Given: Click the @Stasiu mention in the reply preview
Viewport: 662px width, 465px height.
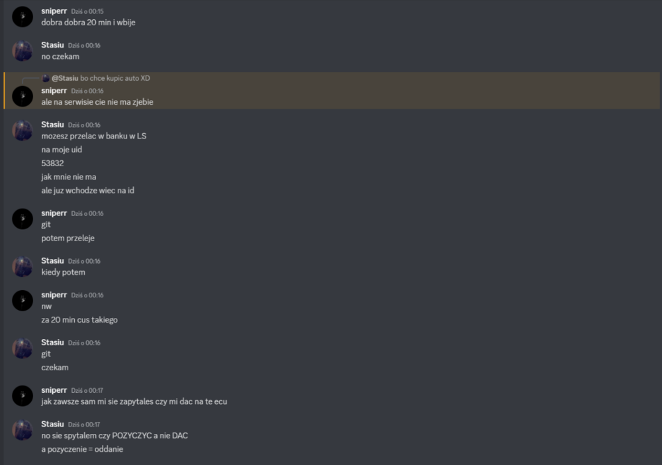Looking at the screenshot, I should (x=65, y=78).
